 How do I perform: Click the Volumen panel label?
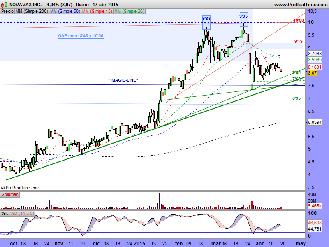tap(10, 194)
